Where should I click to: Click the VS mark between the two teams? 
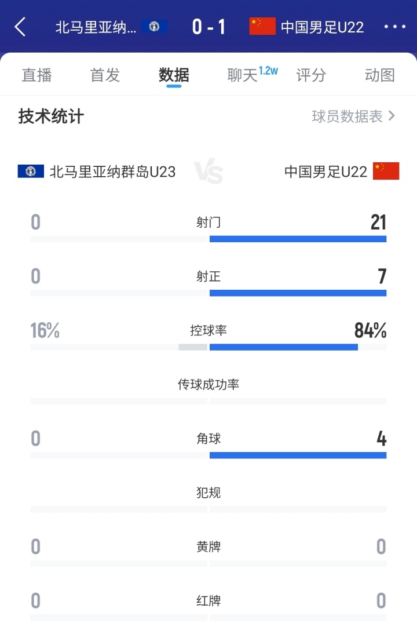[x=209, y=170]
